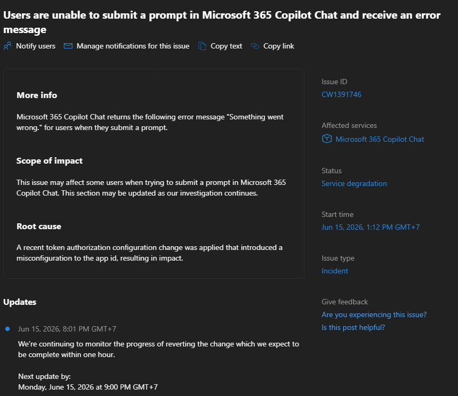
Task: Click the Incident issue type value
Action: [x=335, y=271]
